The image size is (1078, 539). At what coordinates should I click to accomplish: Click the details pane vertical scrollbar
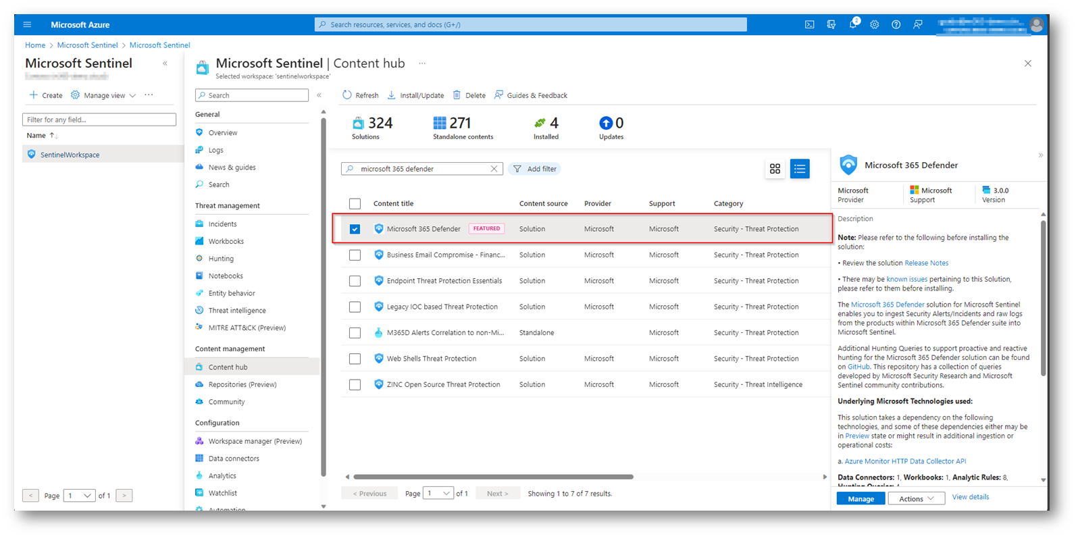point(1043,297)
